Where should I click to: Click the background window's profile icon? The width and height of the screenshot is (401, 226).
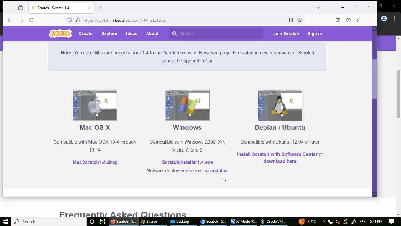click(384, 19)
